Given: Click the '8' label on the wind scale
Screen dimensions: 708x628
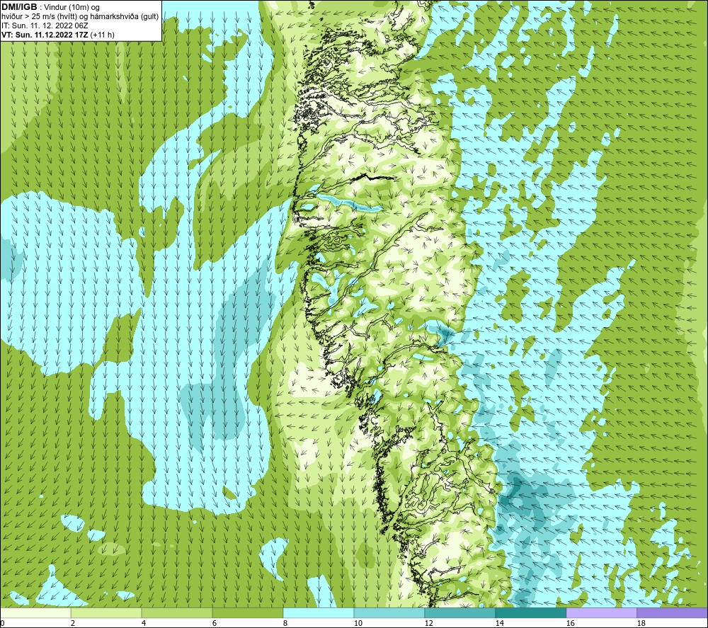Looking at the screenshot, I should pos(285,624).
